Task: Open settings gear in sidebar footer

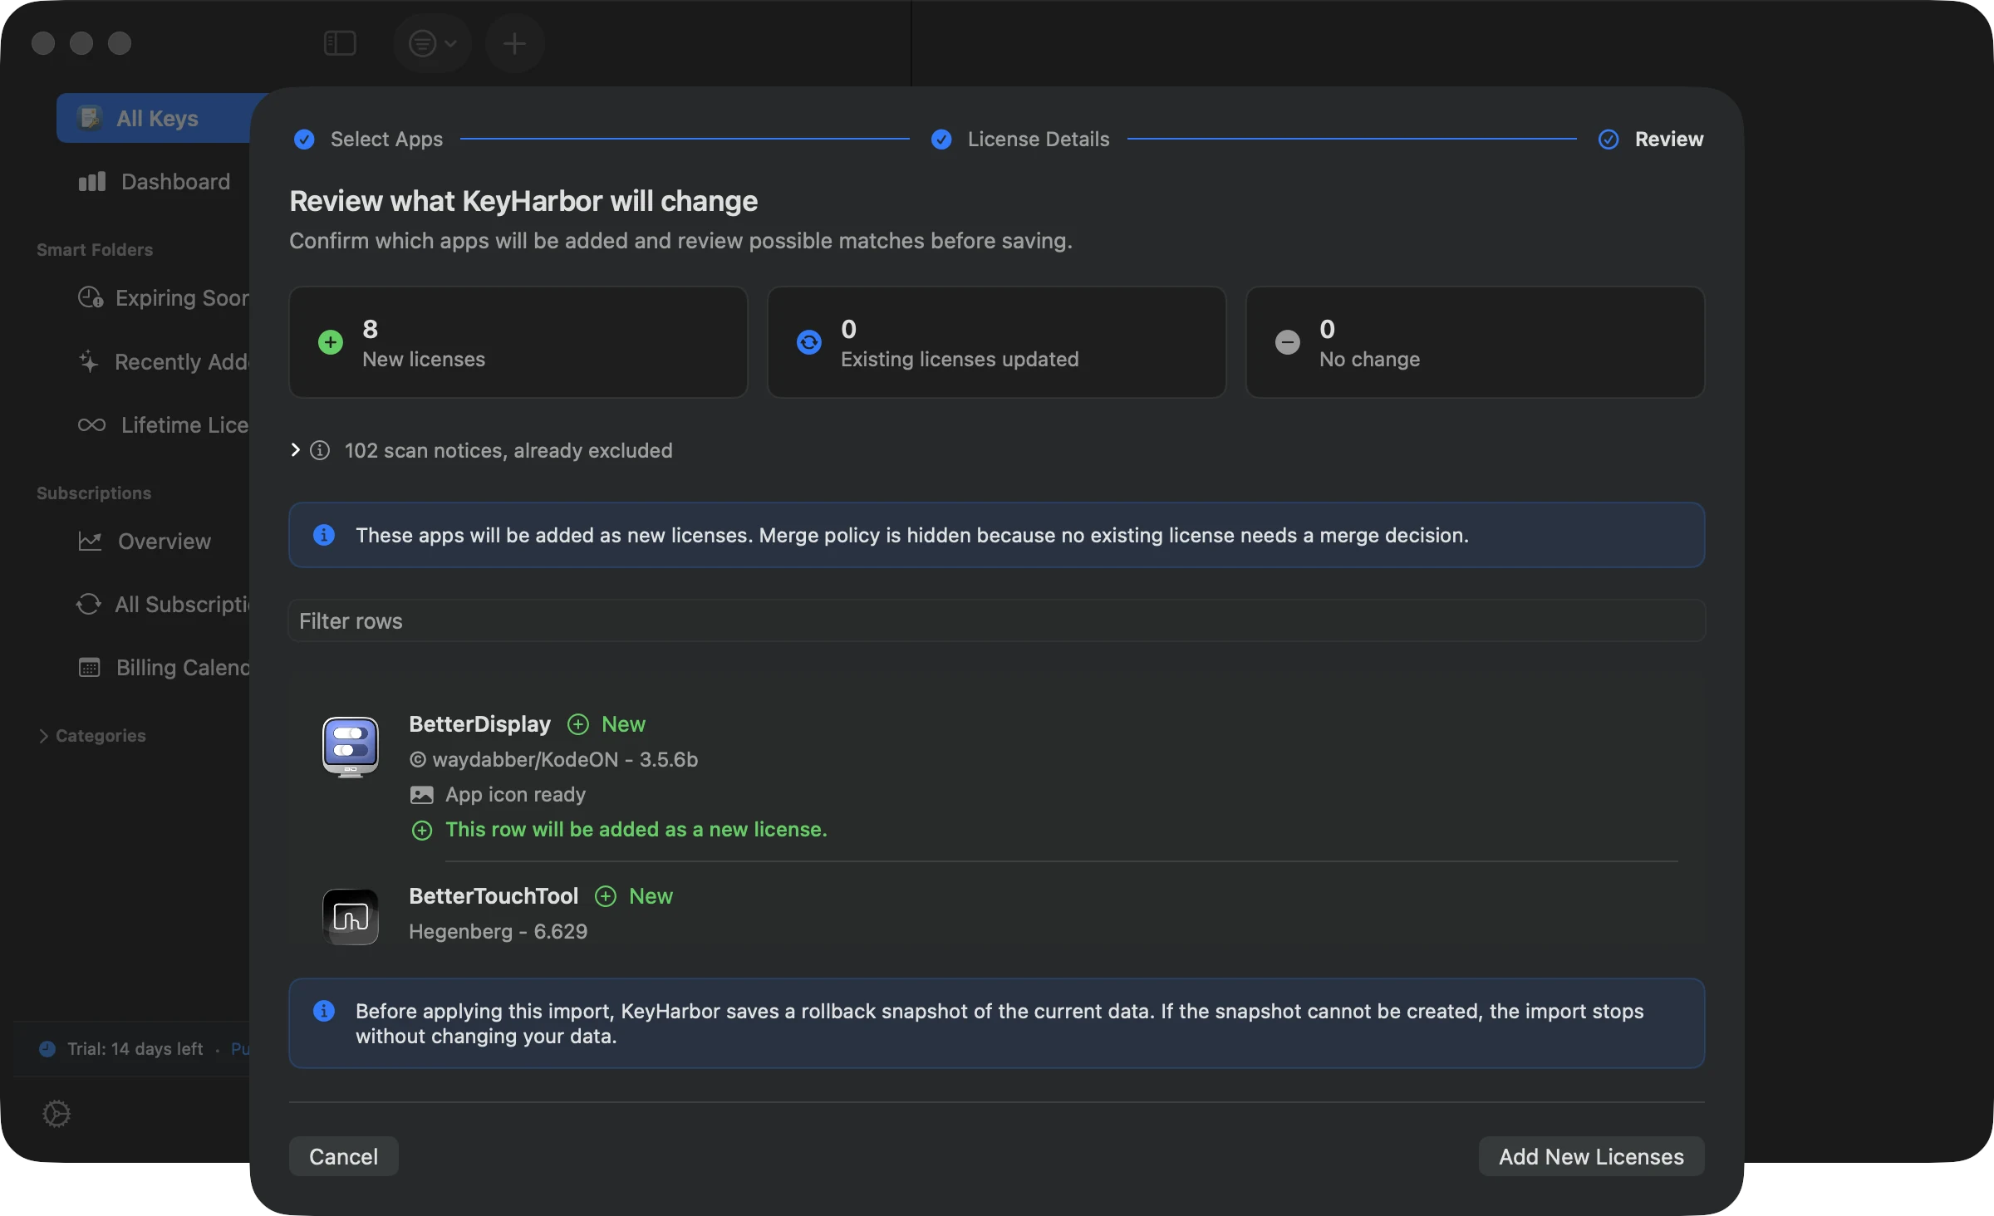Action: (56, 1113)
